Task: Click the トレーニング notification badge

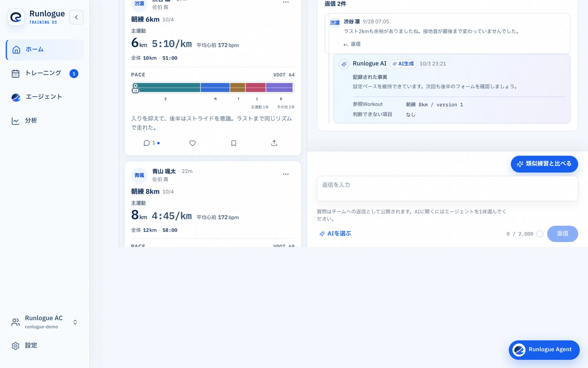Action: 74,73
